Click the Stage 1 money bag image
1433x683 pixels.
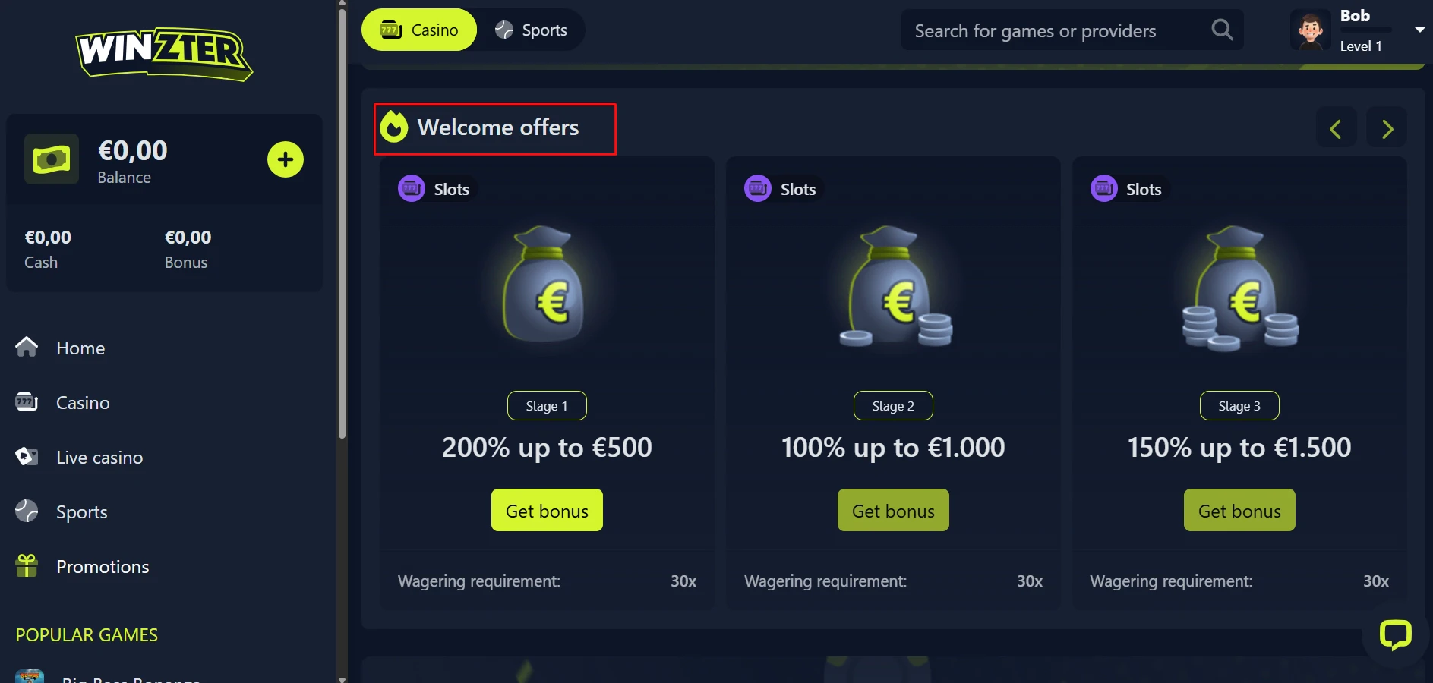[x=544, y=285]
